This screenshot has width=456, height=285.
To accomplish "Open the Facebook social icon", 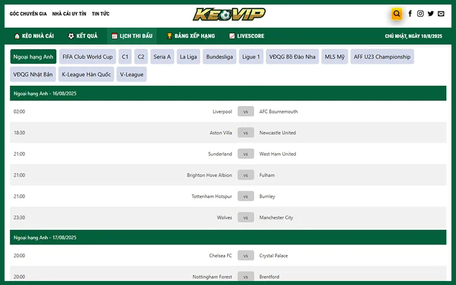I will 410,14.
